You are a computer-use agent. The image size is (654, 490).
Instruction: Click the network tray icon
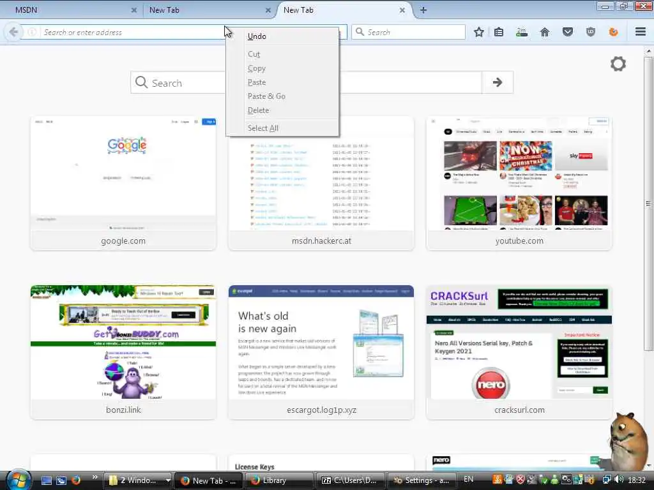(607, 480)
